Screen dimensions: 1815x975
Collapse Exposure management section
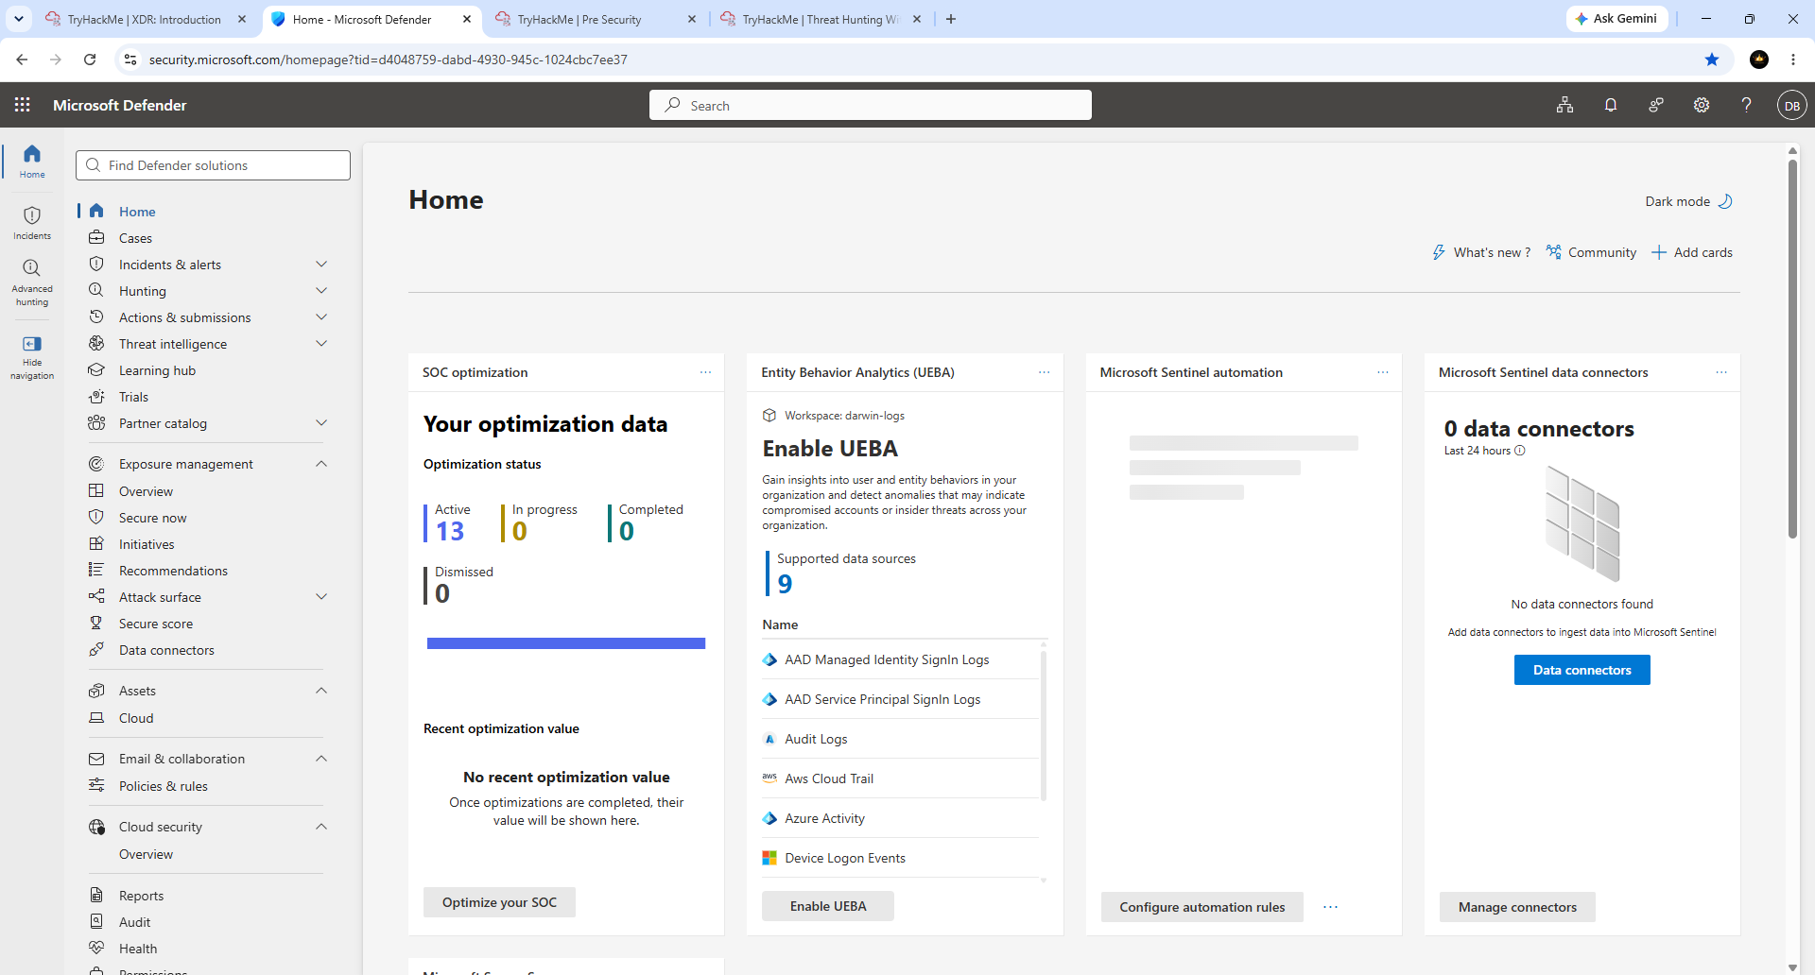click(321, 464)
